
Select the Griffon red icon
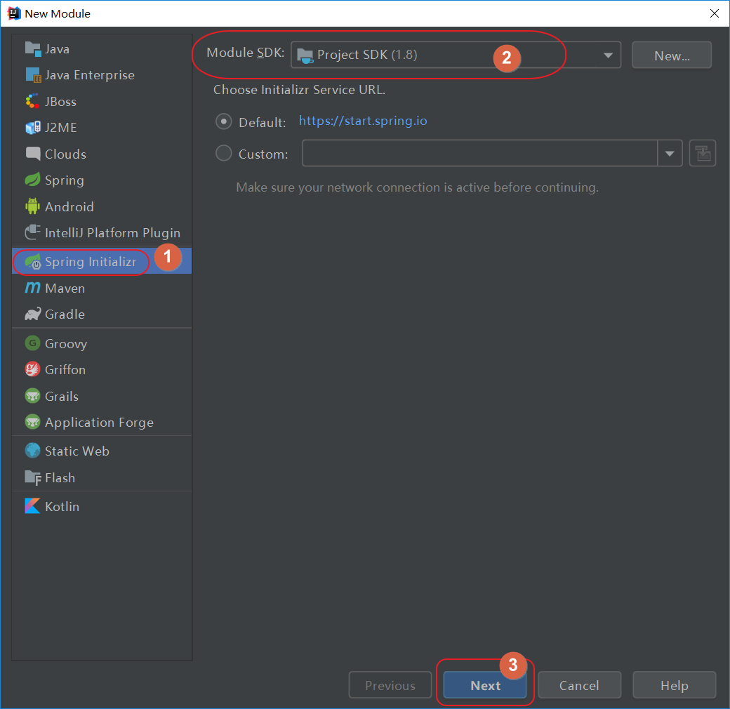(x=32, y=369)
